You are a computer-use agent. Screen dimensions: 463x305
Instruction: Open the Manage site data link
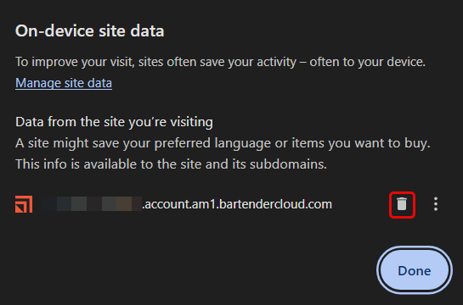64,83
